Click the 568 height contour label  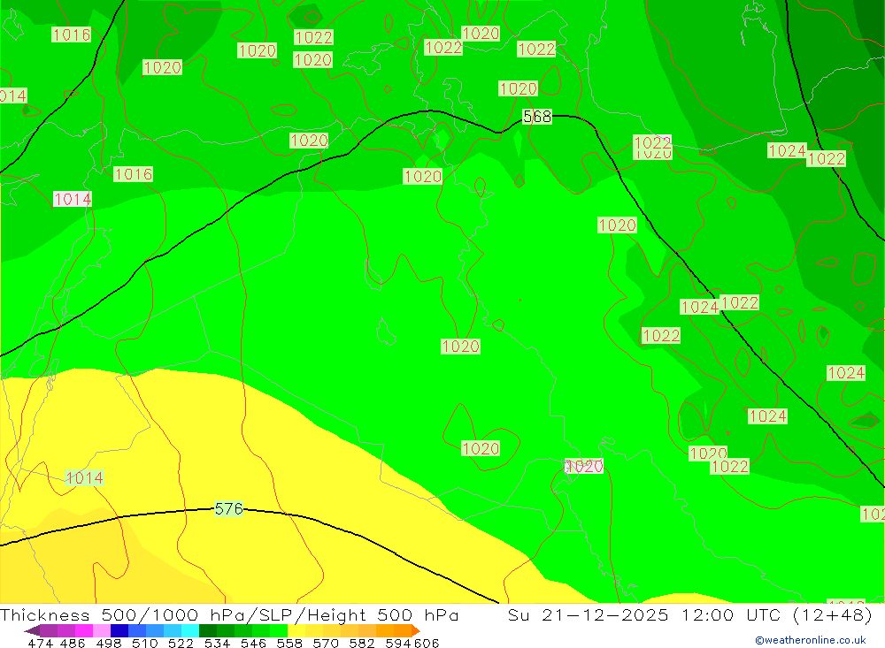tap(537, 117)
